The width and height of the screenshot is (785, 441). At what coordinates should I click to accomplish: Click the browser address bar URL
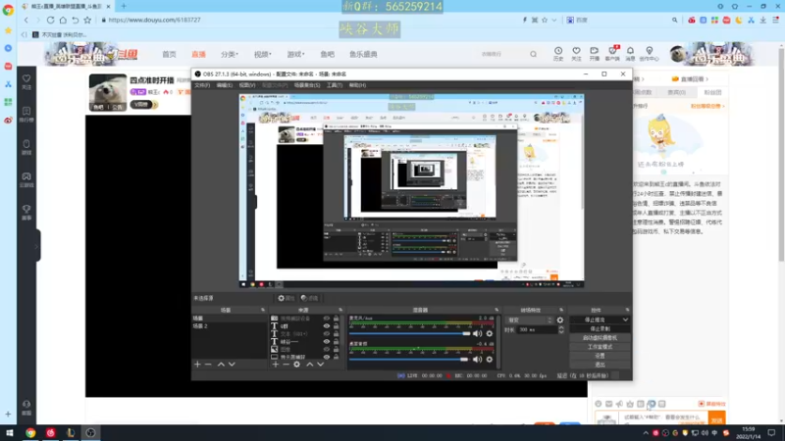pos(155,20)
